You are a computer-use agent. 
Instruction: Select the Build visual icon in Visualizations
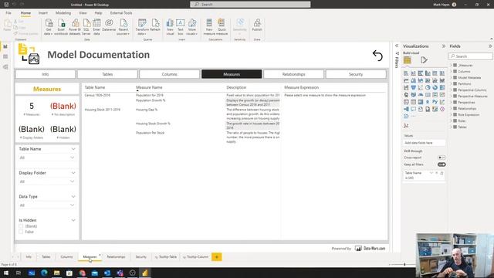408,60
